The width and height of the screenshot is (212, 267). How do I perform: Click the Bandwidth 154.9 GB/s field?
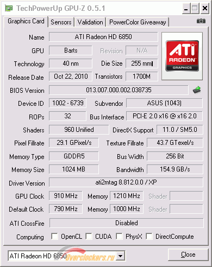pyautogui.click(x=175, y=169)
